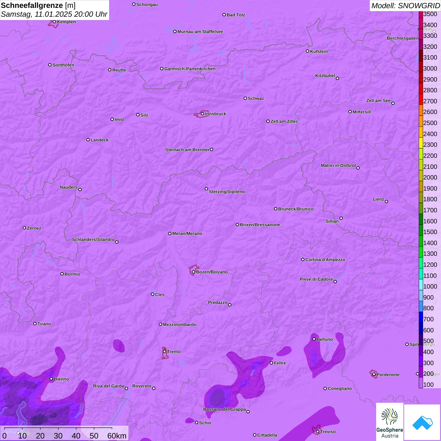Click the Zernez location dot
The width and height of the screenshot is (441, 441).
pos(24,228)
